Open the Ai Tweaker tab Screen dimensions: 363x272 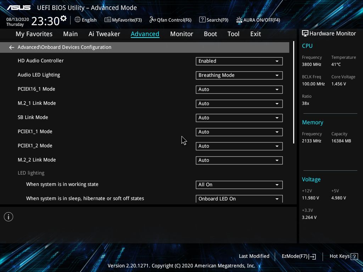pos(104,34)
